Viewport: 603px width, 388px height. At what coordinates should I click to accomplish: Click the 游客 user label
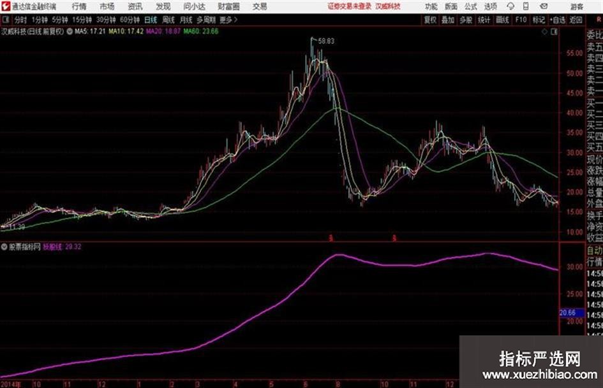[576, 6]
